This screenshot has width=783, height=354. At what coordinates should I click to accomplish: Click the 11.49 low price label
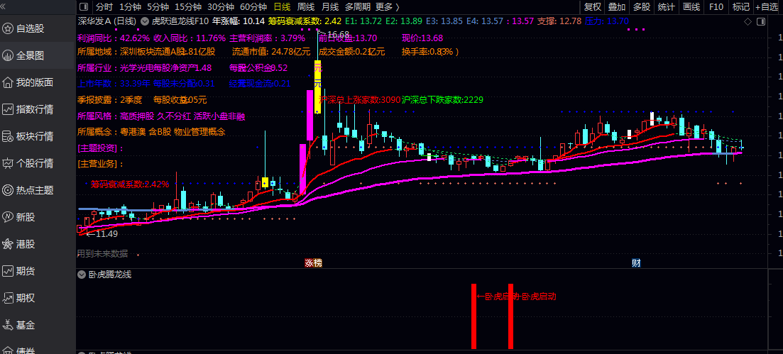[106, 233]
